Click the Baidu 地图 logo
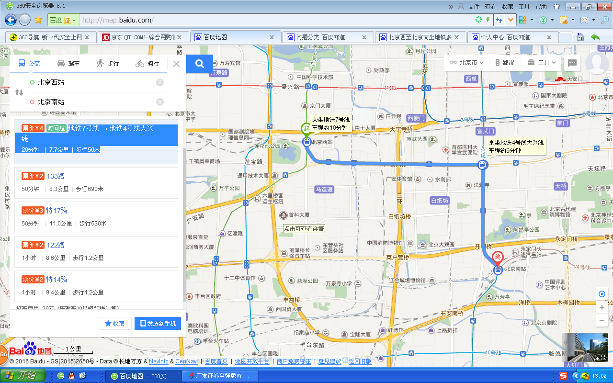The height and width of the screenshot is (383, 613). click(x=30, y=349)
